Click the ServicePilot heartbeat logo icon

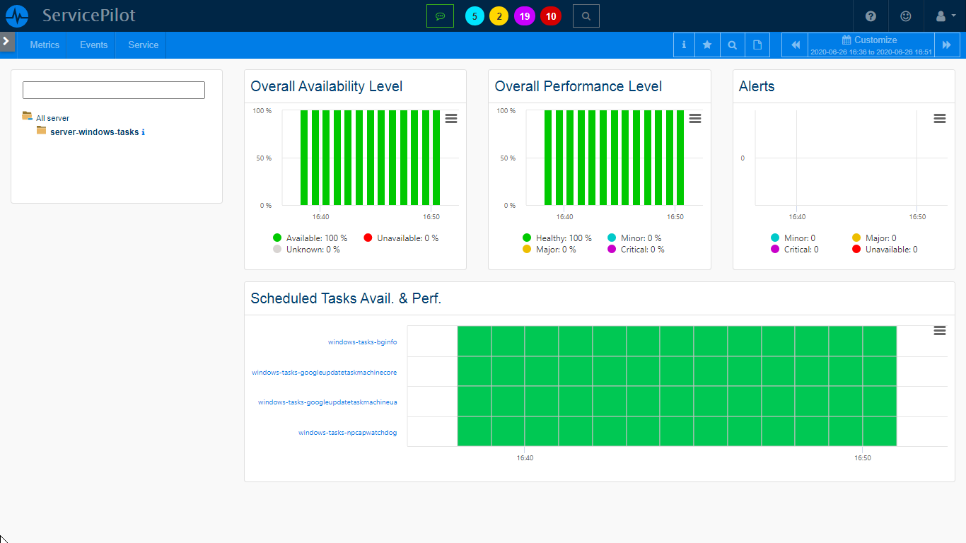point(17,16)
